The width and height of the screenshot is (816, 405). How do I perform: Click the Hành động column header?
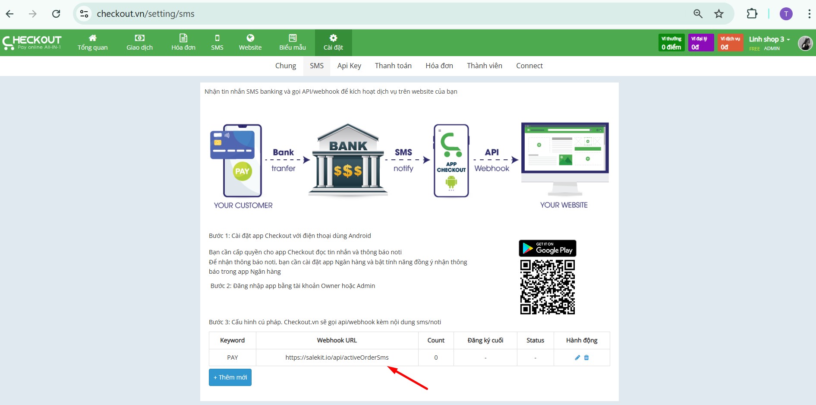tap(582, 340)
